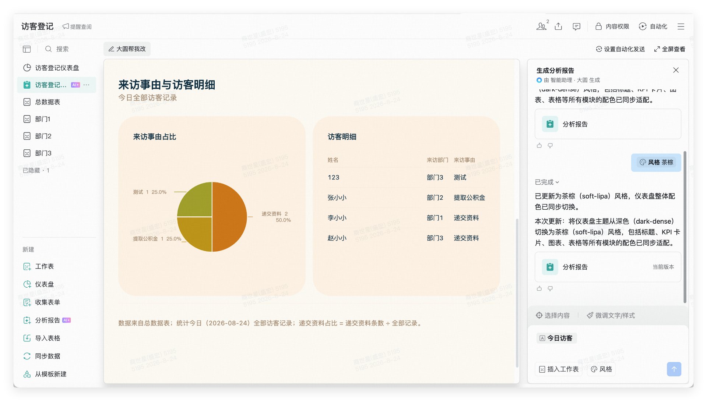Click 设置自动化发送 option

(x=620, y=49)
